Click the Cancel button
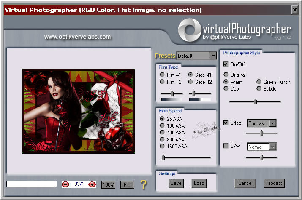 point(245,183)
